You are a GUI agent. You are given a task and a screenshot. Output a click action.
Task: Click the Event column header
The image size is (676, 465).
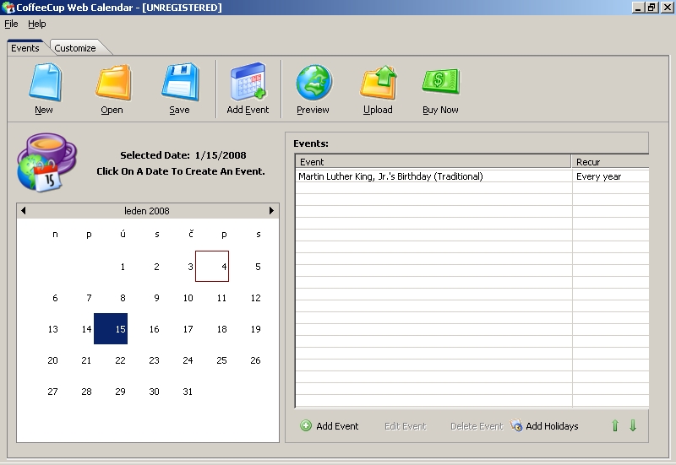433,162
